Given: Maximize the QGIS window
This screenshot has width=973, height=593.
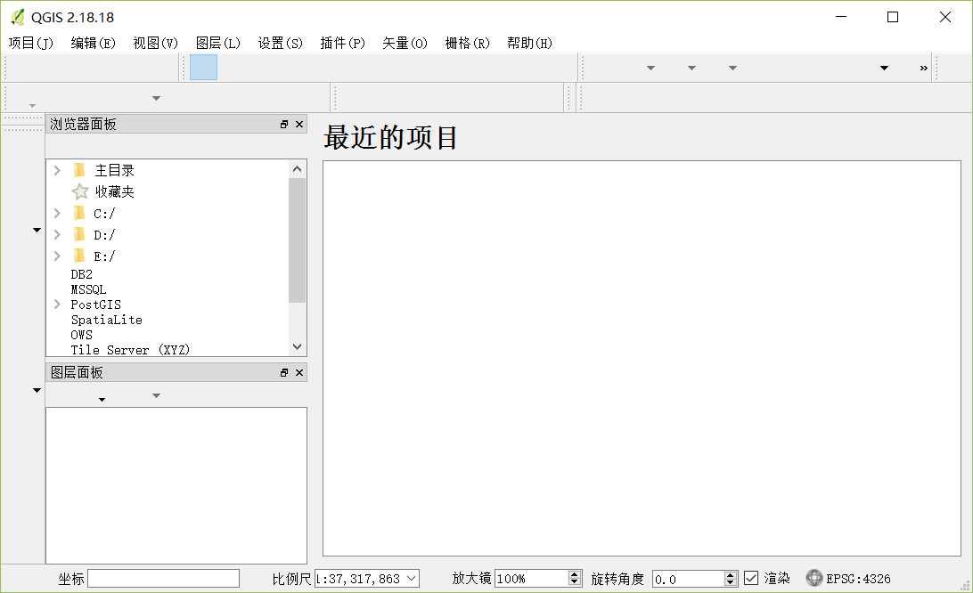Looking at the screenshot, I should click(892, 17).
